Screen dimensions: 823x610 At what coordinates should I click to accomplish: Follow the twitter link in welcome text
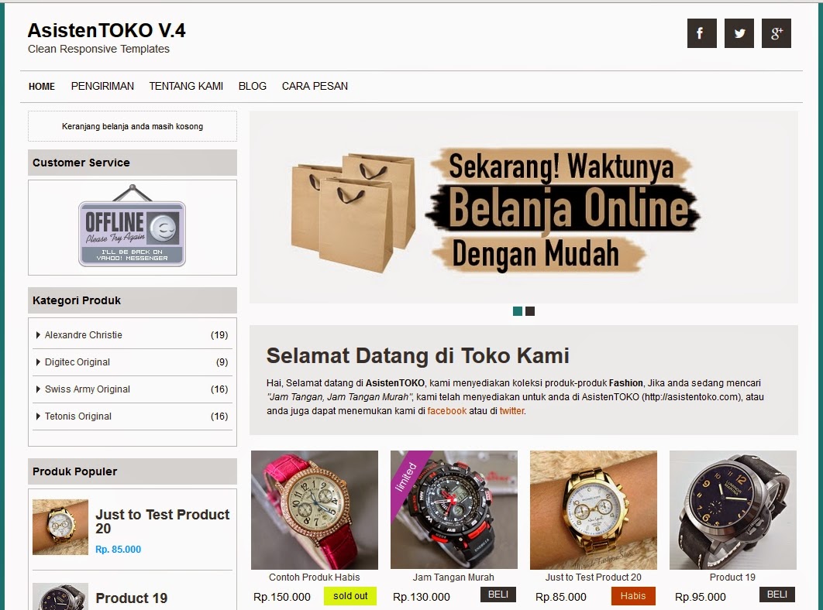point(511,411)
